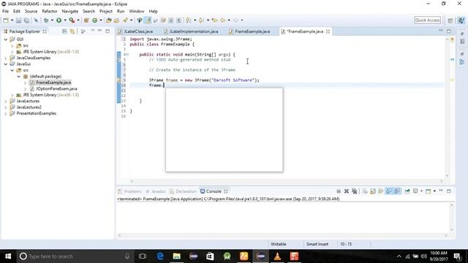This screenshot has width=468, height=263.
Task: Go to Last Edit Location arrow icon
Action: tap(214, 20)
